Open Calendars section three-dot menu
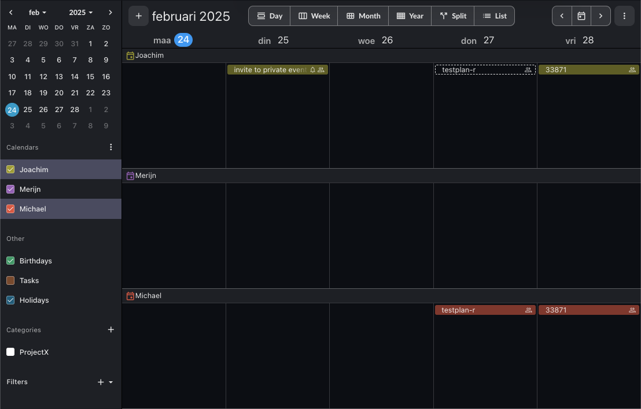Viewport: 641px width, 409px height. tap(111, 147)
